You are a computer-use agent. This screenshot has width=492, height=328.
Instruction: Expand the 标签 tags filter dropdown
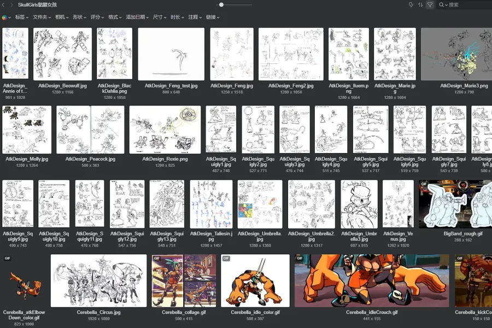coord(21,17)
